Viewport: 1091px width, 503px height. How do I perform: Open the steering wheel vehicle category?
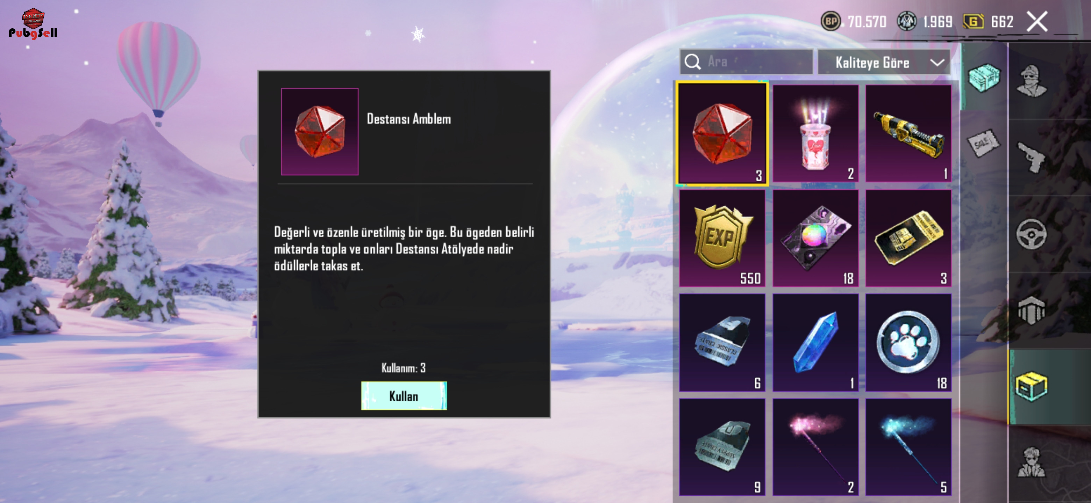click(x=1031, y=234)
